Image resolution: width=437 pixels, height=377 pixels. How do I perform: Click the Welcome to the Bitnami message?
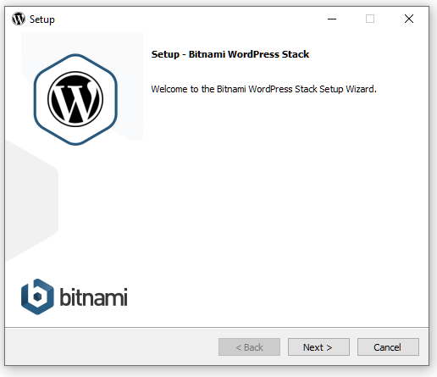point(263,89)
